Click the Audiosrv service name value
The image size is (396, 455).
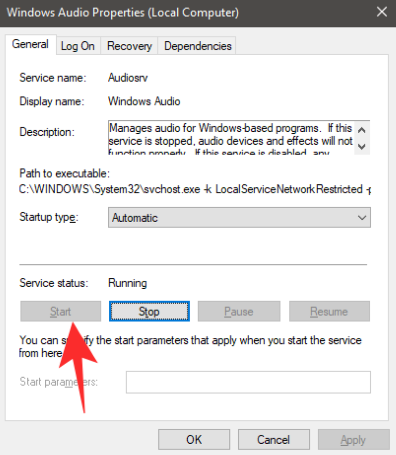click(x=127, y=78)
